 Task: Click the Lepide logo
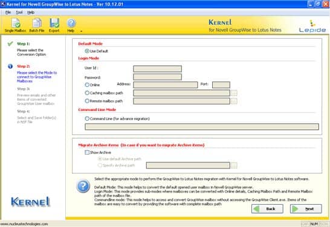coord(312,27)
